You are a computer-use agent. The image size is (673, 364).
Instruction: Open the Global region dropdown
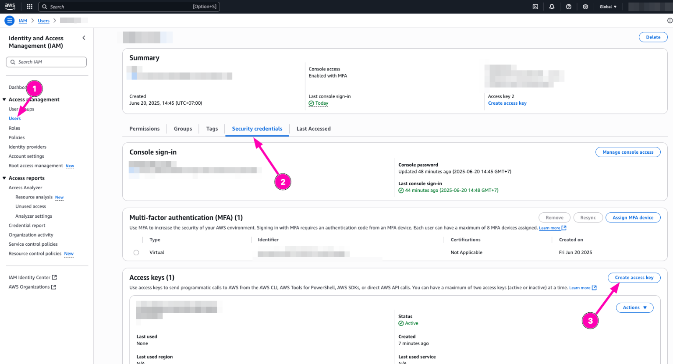[608, 7]
